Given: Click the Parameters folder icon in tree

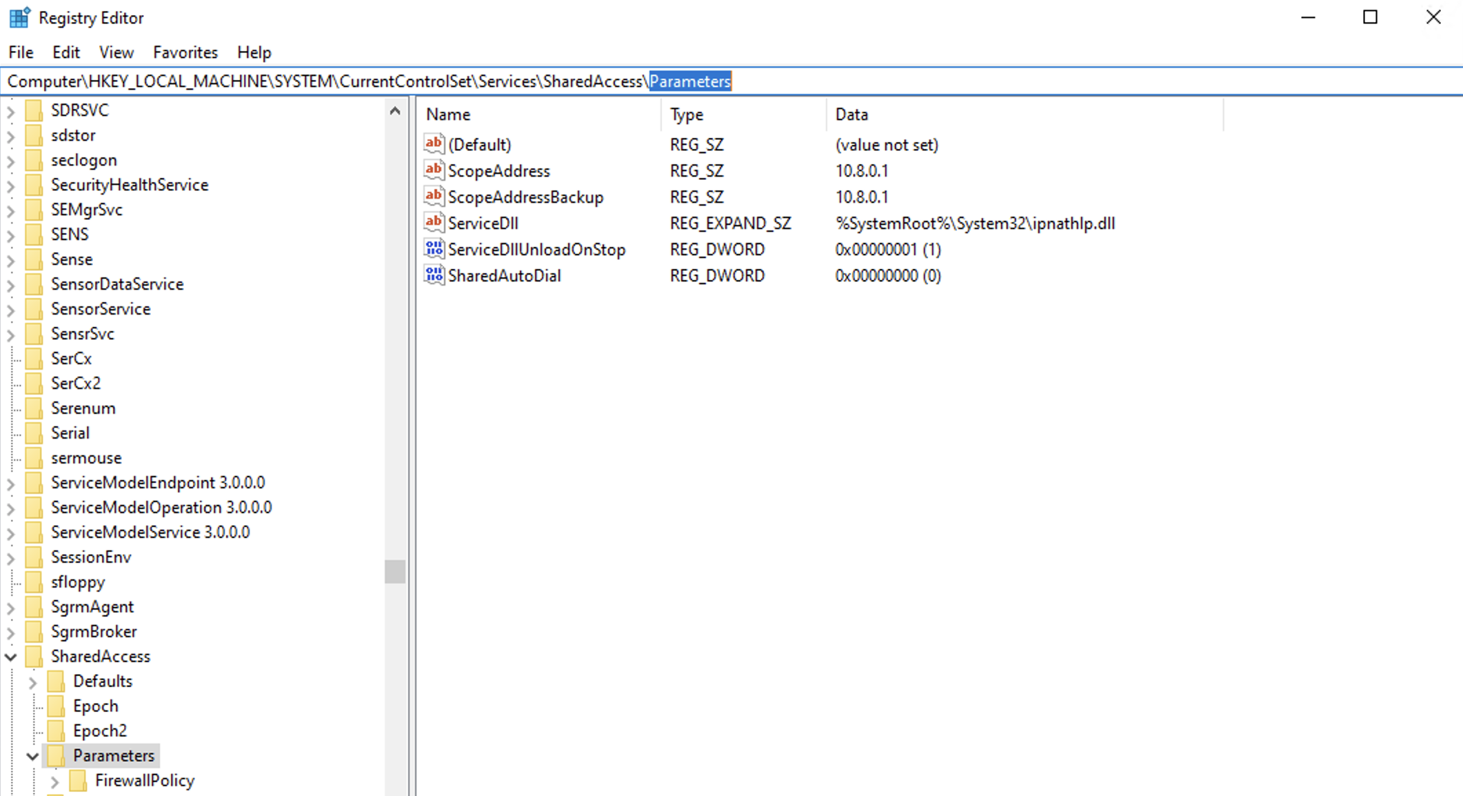Looking at the screenshot, I should [56, 756].
